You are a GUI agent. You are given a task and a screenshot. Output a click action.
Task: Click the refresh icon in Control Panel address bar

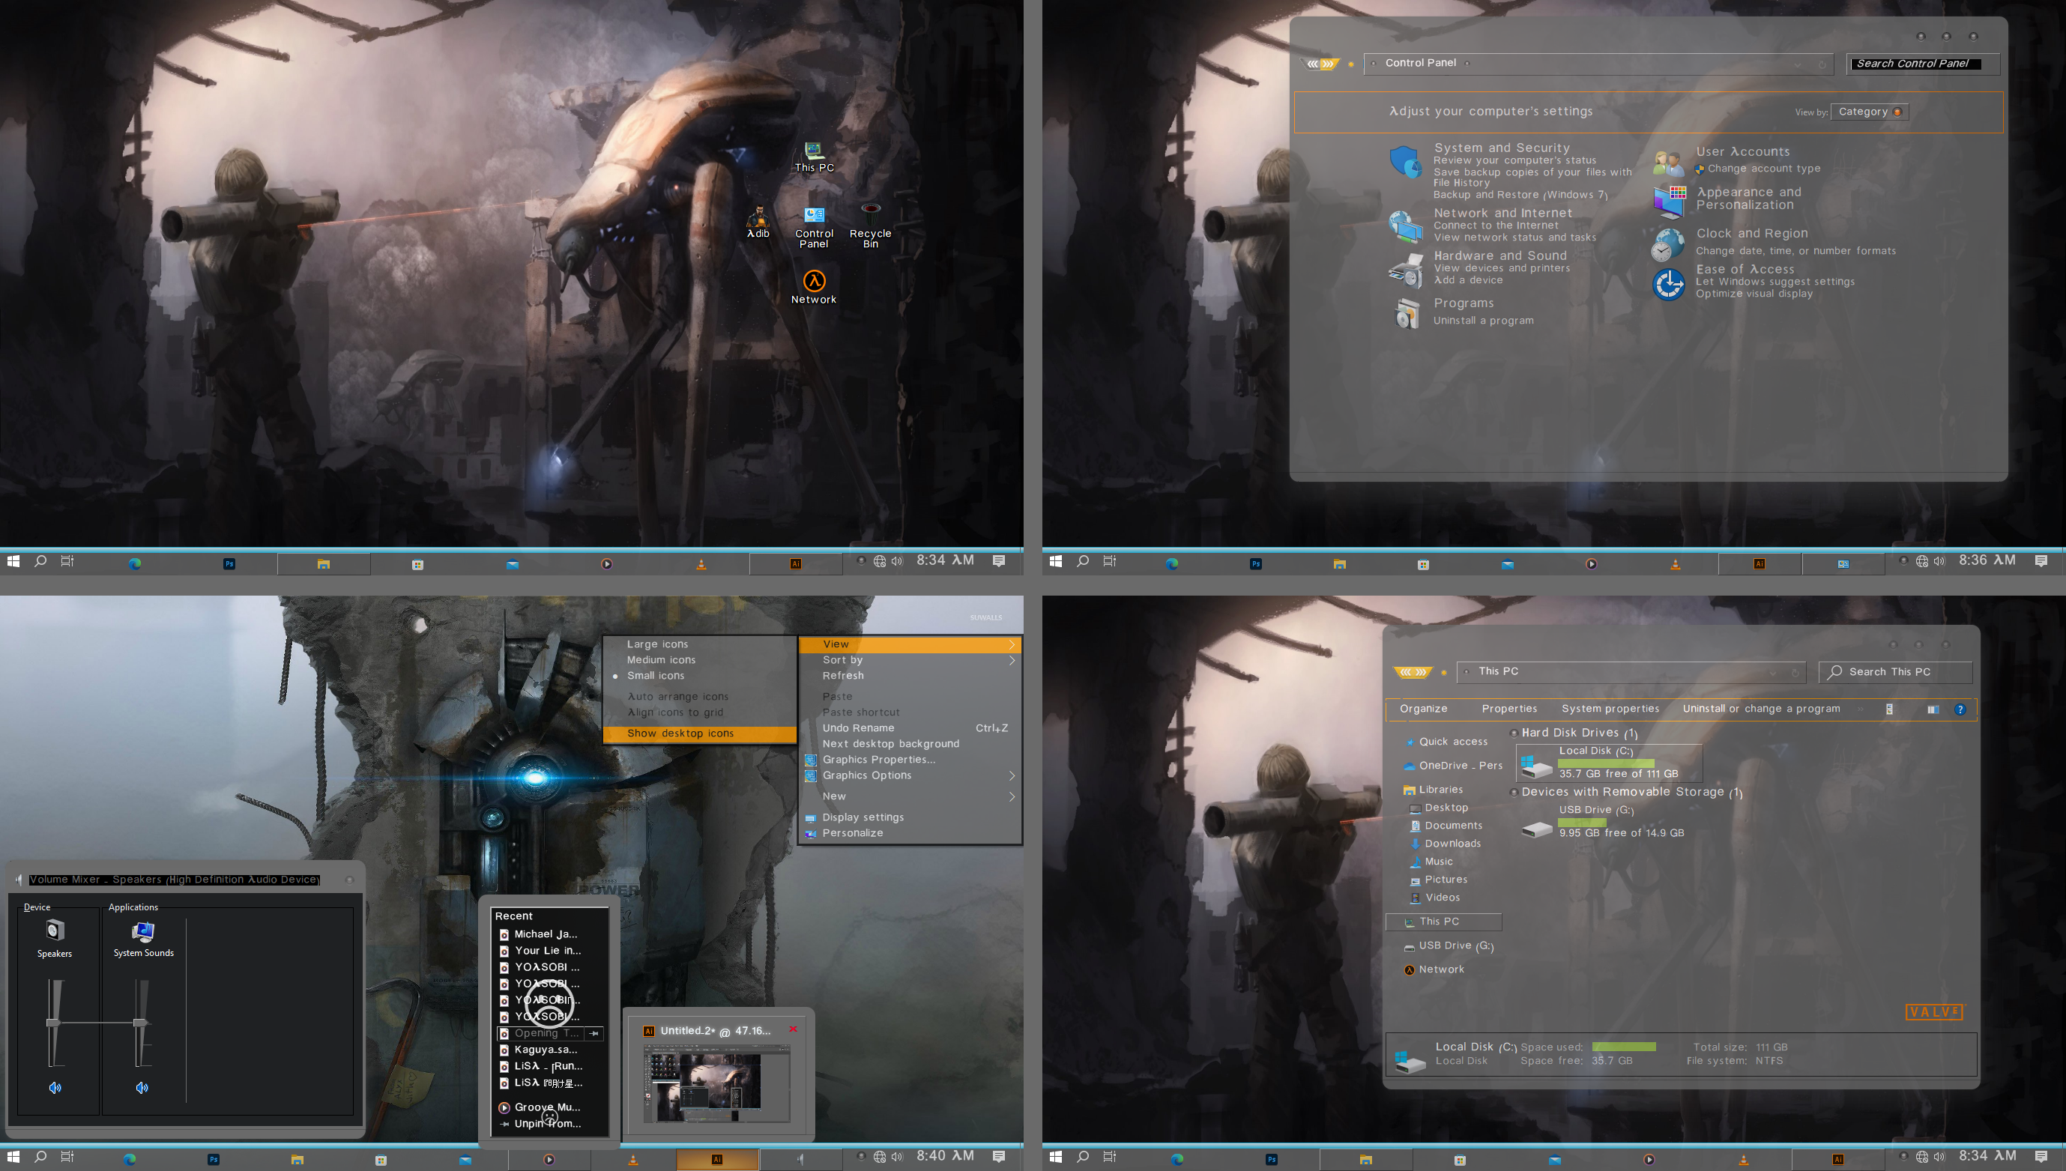click(1822, 64)
